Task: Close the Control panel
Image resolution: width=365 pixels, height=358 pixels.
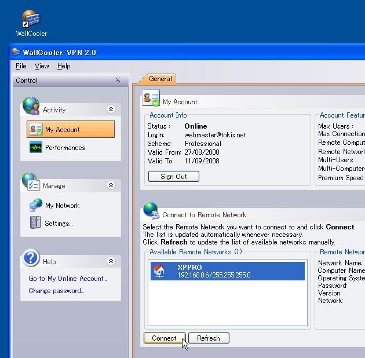Action: [118, 80]
